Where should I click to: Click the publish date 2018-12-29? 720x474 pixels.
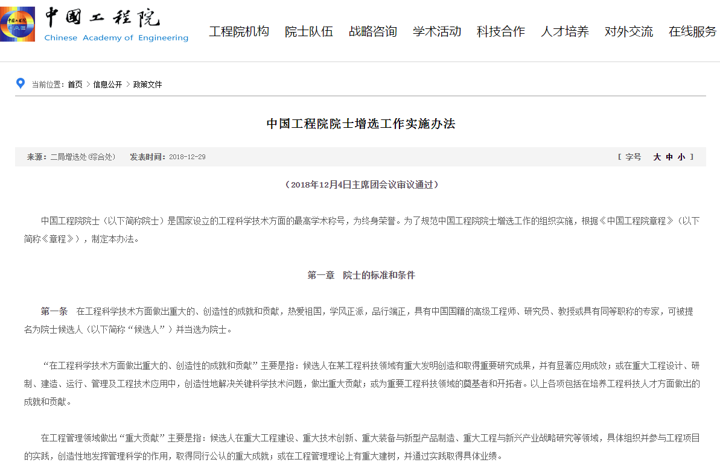point(187,157)
